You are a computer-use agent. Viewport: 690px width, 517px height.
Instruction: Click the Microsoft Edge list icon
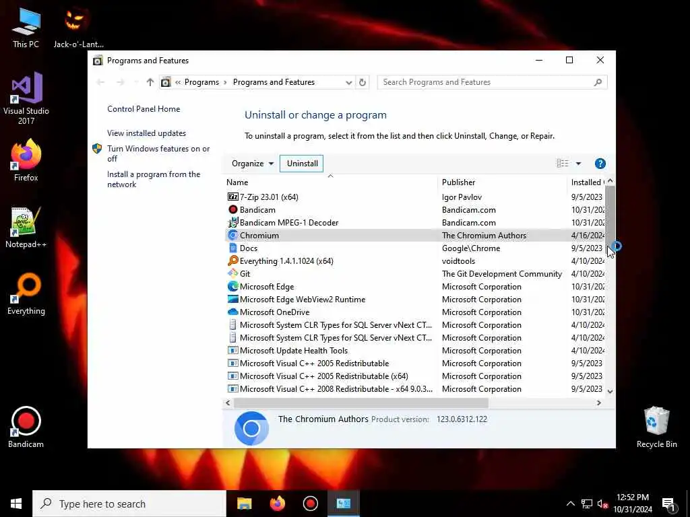tap(232, 286)
